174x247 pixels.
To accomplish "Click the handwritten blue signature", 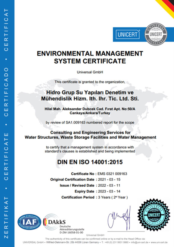I will pos(119,218).
